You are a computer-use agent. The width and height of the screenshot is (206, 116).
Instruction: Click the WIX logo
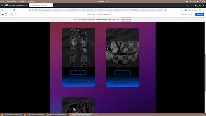click(x=4, y=15)
